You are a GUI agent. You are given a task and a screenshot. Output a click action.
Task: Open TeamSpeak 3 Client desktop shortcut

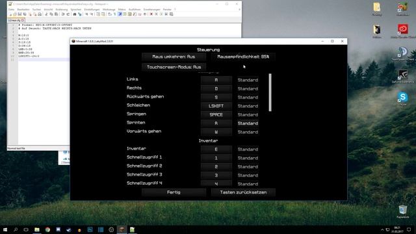pos(403,54)
